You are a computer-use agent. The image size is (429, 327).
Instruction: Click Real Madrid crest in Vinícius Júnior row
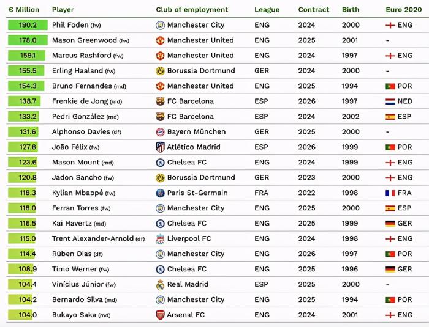[161, 285]
